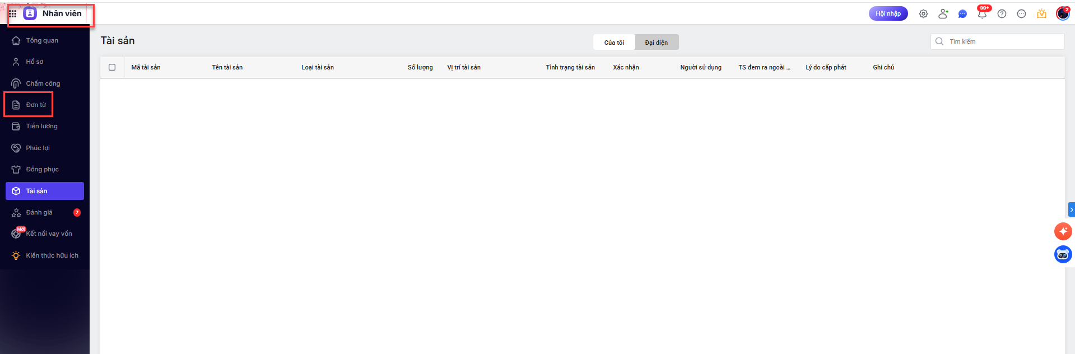Click the Lý do cấp phát column header
Image resolution: width=1075 pixels, height=354 pixels.
826,67
